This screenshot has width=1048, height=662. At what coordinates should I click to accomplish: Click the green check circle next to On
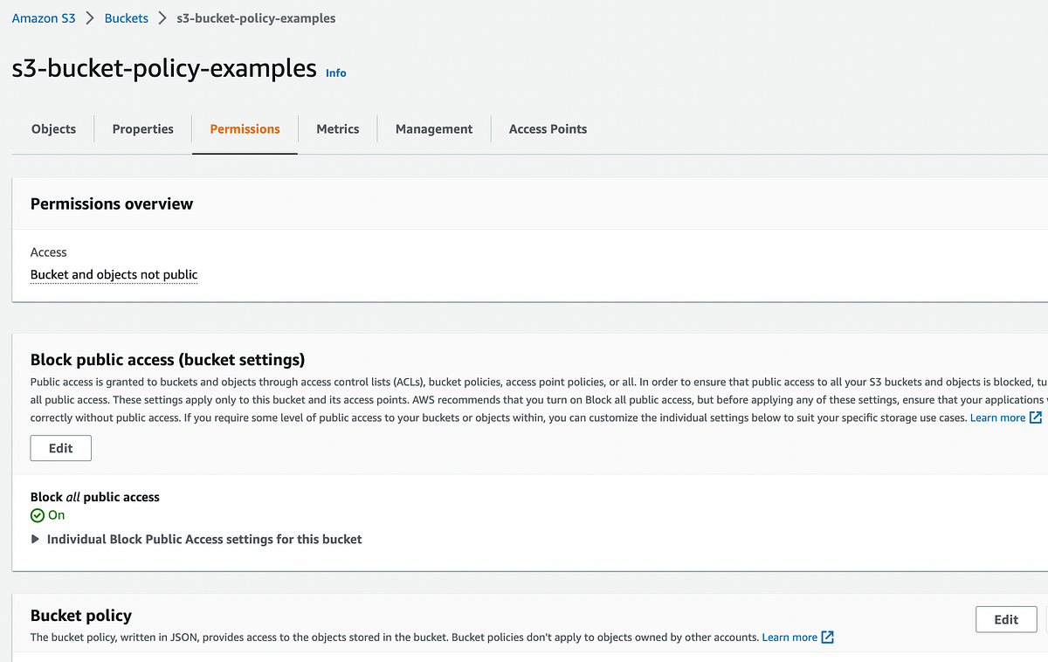tap(36, 515)
